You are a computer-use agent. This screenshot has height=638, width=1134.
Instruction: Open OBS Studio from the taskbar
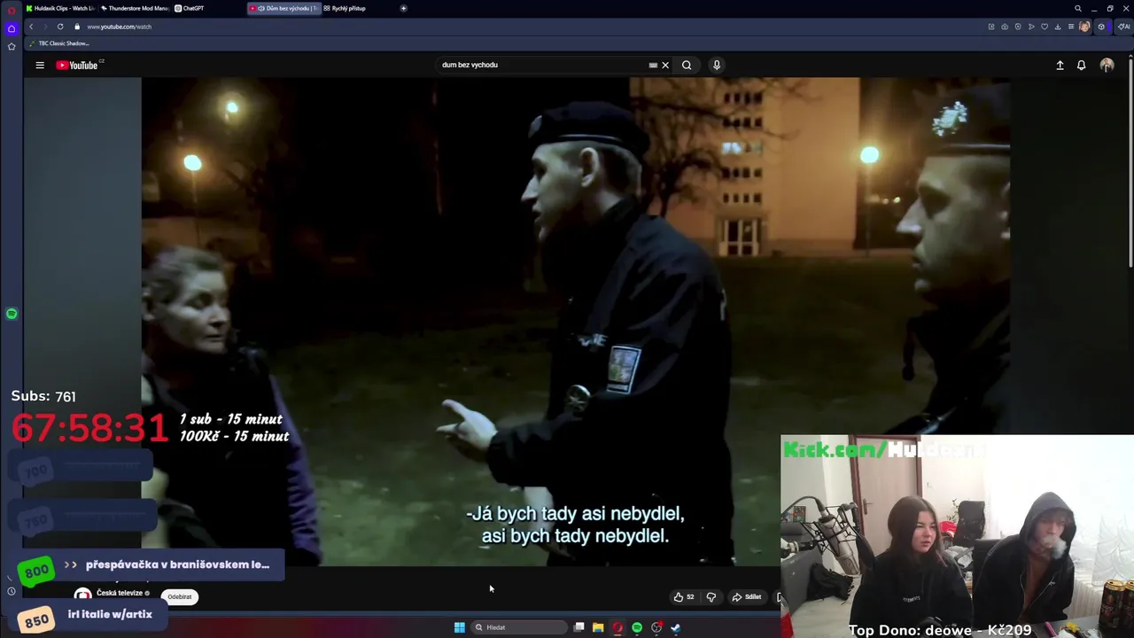(x=656, y=627)
